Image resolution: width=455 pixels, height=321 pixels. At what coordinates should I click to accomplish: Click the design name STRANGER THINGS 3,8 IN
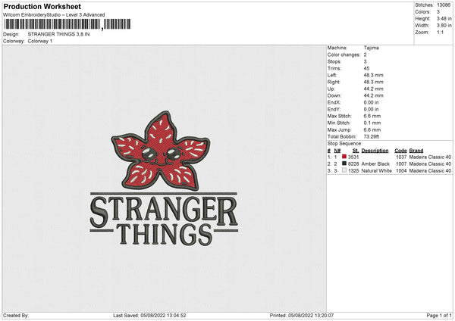(58, 34)
